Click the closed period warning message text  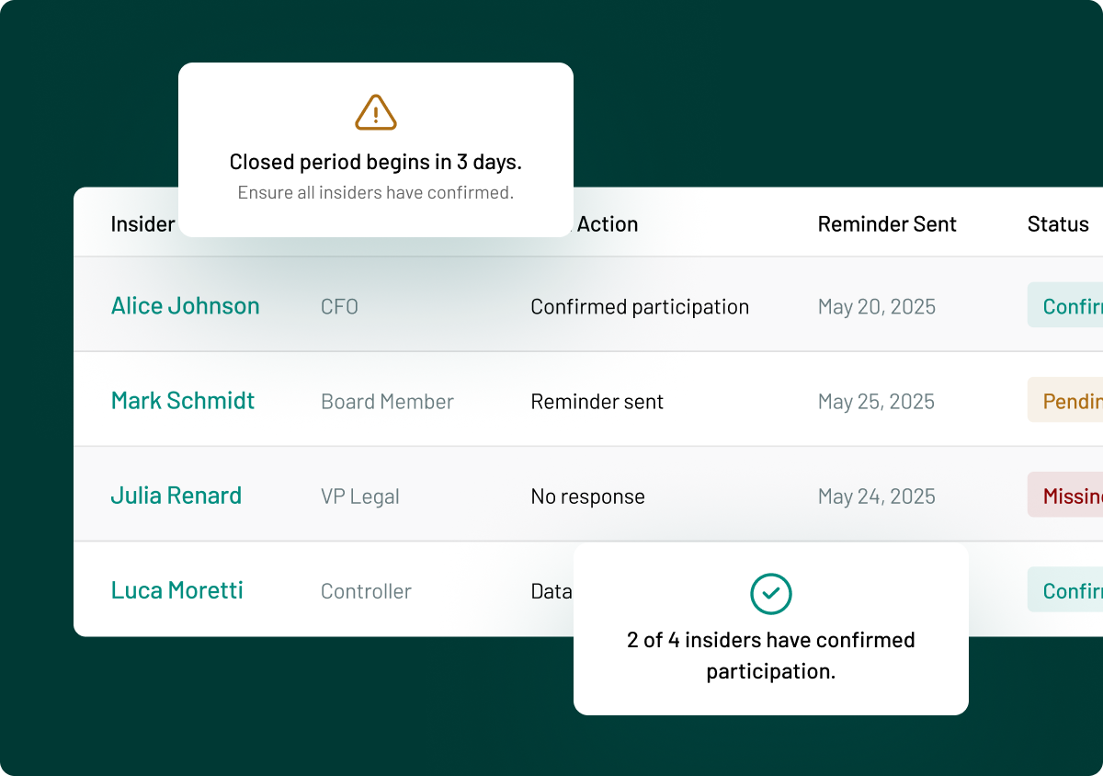tap(375, 162)
